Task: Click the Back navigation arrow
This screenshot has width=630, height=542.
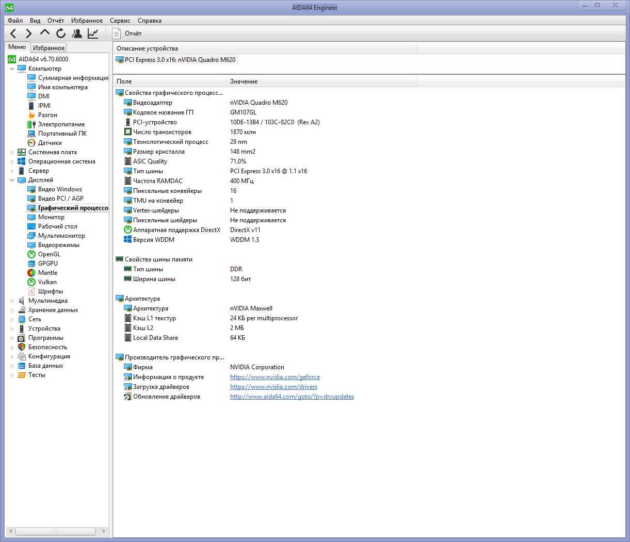Action: (x=13, y=34)
